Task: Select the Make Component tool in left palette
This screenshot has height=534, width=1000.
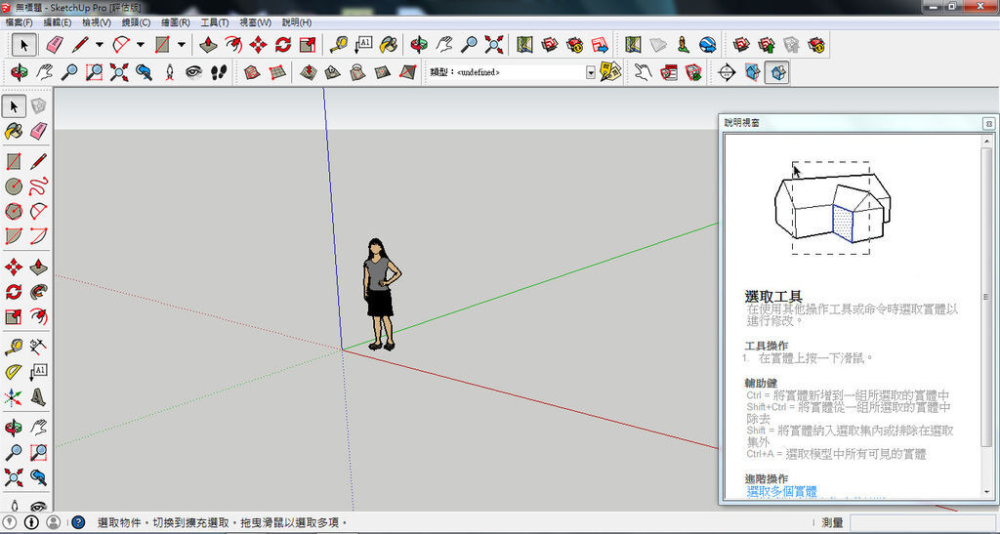Action: (38, 105)
